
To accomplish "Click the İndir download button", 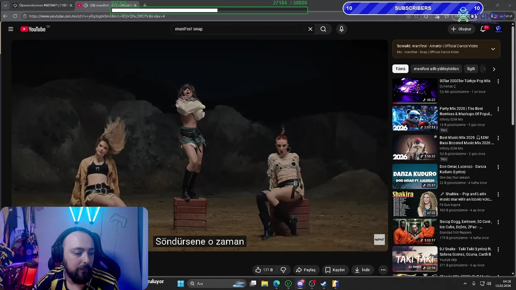I will pos(362,270).
